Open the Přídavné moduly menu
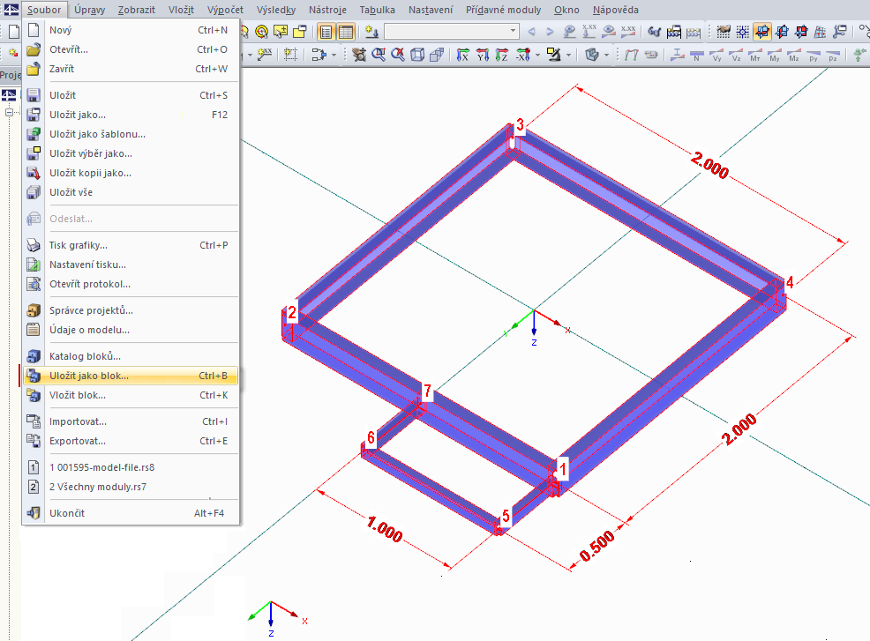 (503, 10)
